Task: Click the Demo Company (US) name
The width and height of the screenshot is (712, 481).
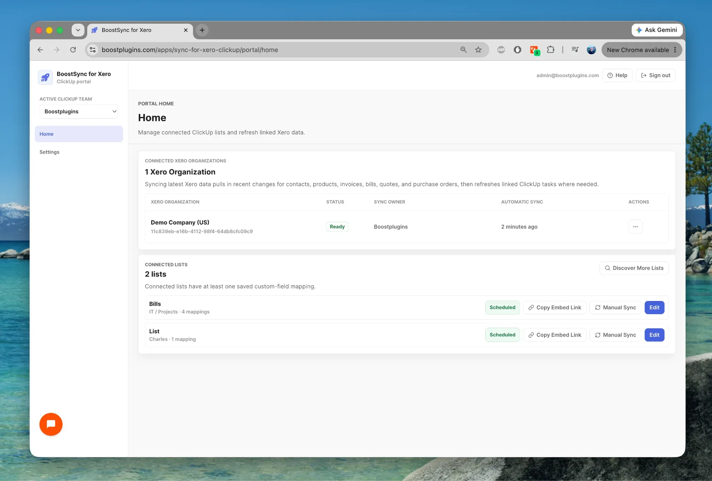Action: [180, 222]
